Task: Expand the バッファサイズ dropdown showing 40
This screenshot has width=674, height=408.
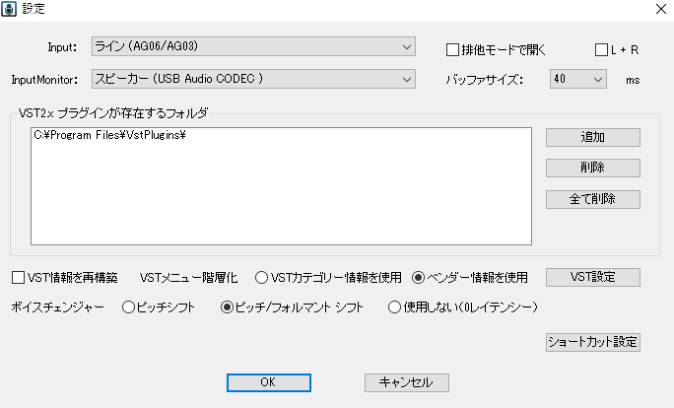Action: click(x=578, y=79)
